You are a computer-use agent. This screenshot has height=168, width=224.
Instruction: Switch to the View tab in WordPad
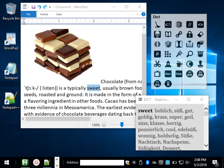click(59, 14)
